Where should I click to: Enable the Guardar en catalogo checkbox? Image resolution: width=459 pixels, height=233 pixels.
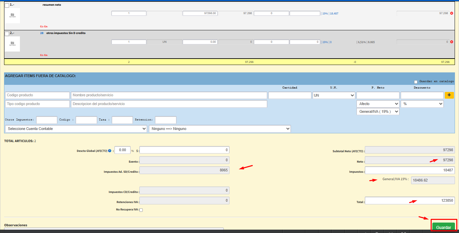[416, 82]
